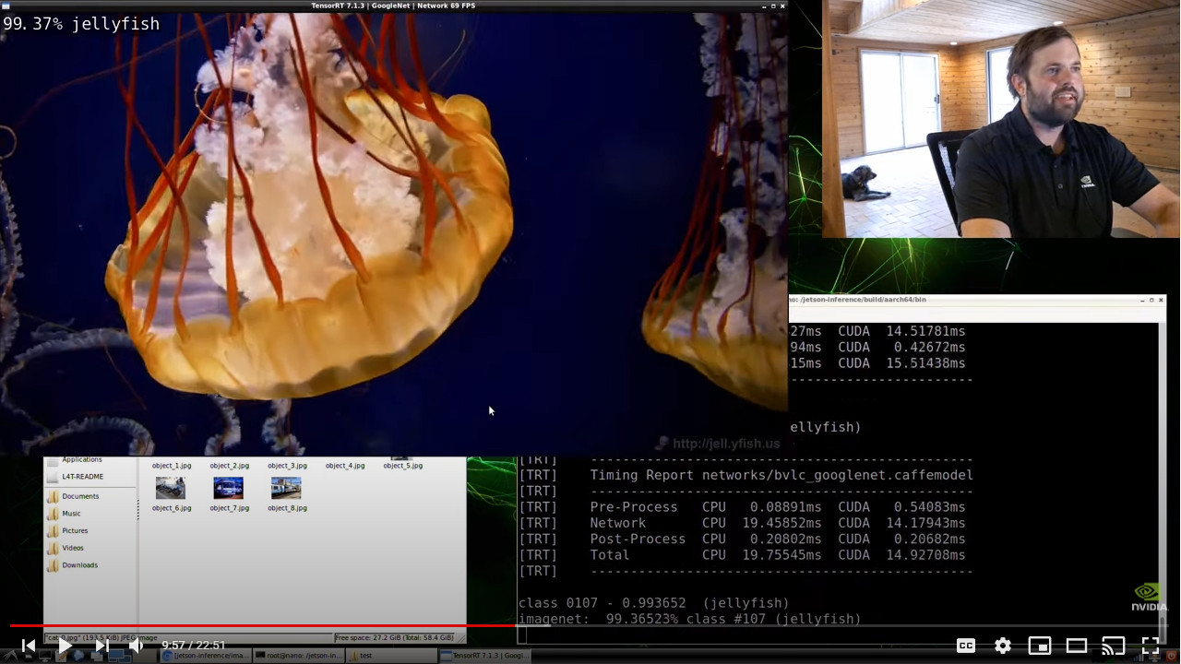This screenshot has height=664, width=1181.
Task: Open the object_7.jpg bus image
Action: point(229,488)
